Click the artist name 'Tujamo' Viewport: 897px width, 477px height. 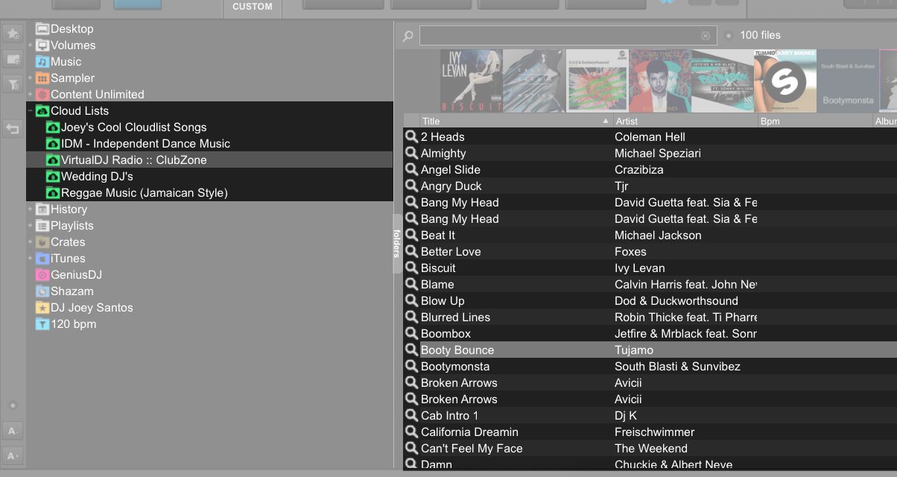pos(634,350)
